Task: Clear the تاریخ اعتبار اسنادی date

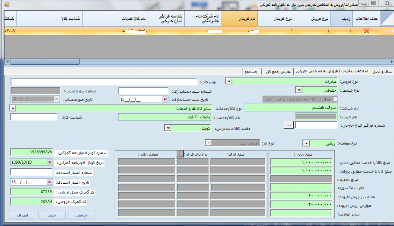Action: [x=50, y=182]
